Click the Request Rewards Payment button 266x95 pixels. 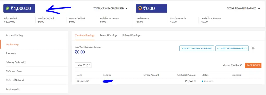coord(232,48)
